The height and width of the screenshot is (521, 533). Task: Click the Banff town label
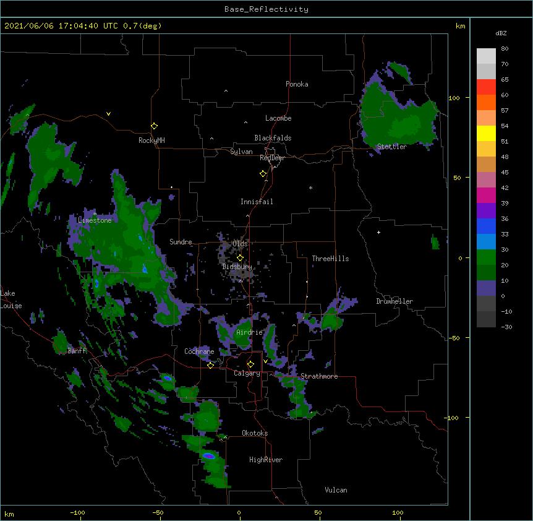pyautogui.click(x=77, y=351)
